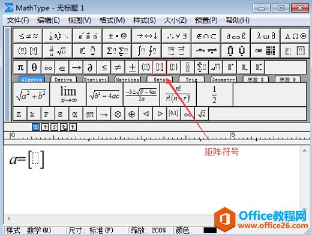Viewport: 312px width, 236px height.
Task: Open fence templates palette
Action: point(28,50)
